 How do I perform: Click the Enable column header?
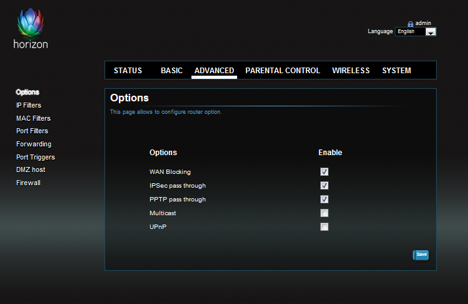point(330,153)
